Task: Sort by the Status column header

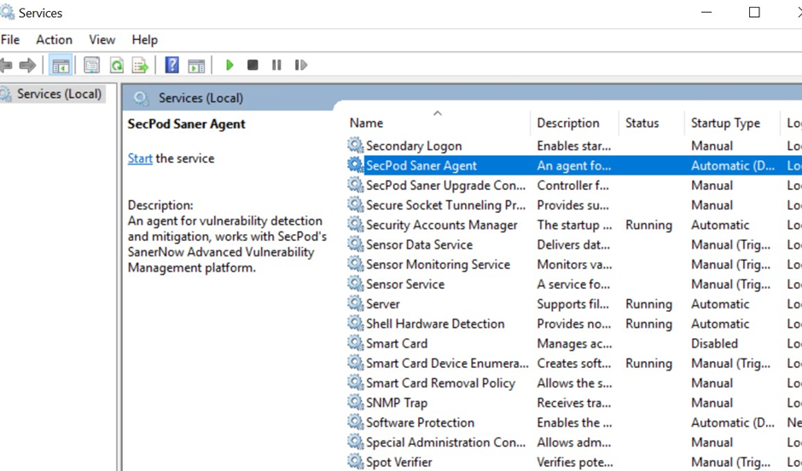Action: coord(642,123)
